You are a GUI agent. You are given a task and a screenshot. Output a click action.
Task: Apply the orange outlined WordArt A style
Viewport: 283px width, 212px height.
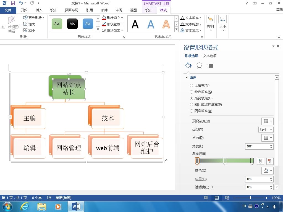pos(166,24)
